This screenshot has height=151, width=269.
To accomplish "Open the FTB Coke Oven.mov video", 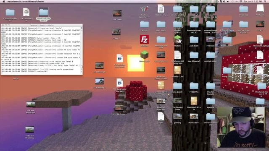I will click(x=29, y=130).
